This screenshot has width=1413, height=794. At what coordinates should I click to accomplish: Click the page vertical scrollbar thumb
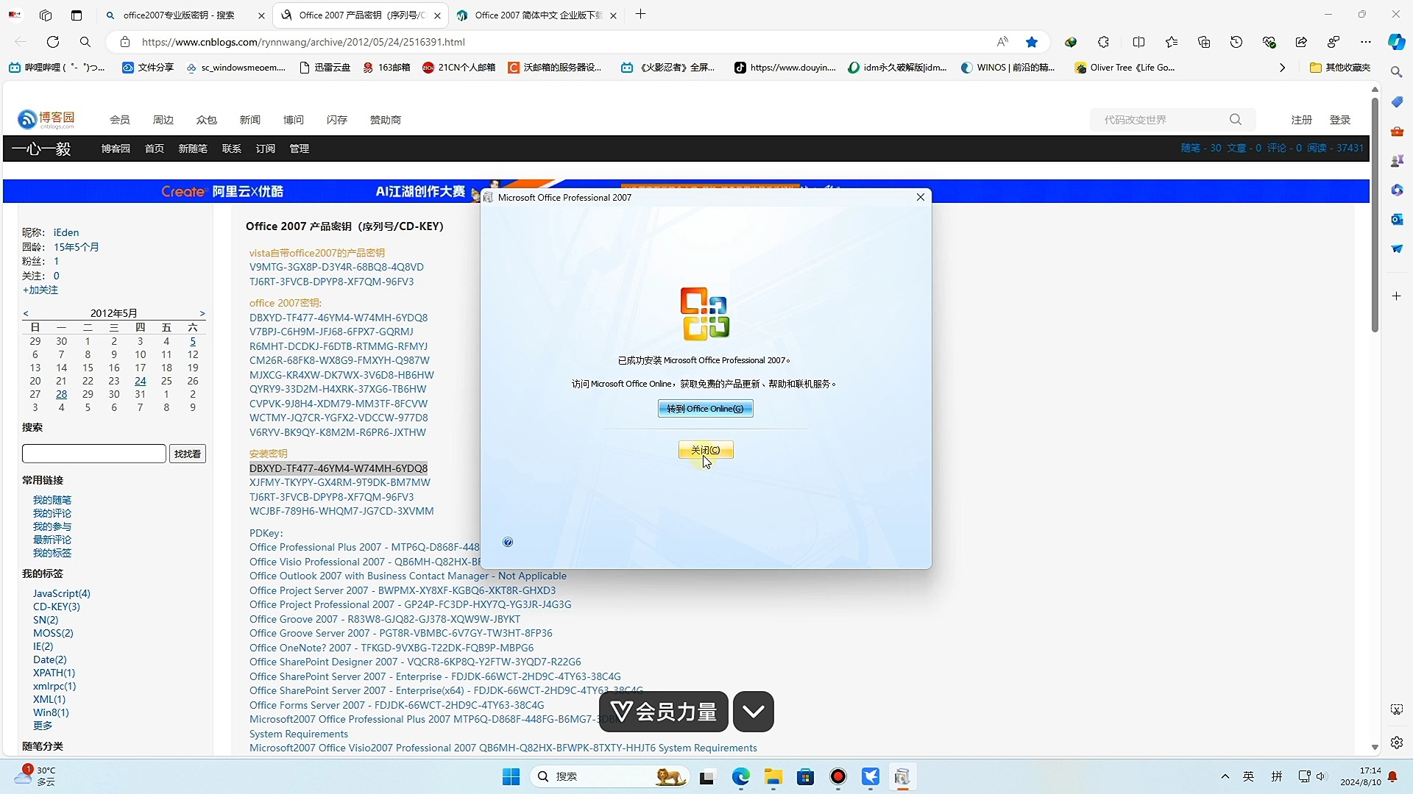coord(1374,213)
